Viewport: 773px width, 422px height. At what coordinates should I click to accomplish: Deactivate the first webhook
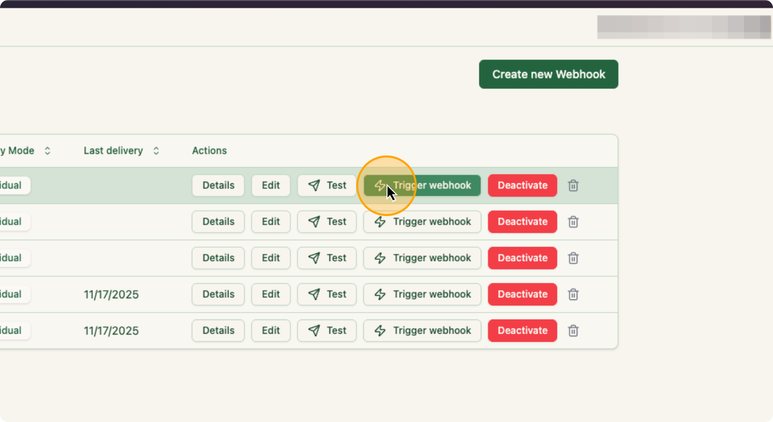[x=522, y=185]
